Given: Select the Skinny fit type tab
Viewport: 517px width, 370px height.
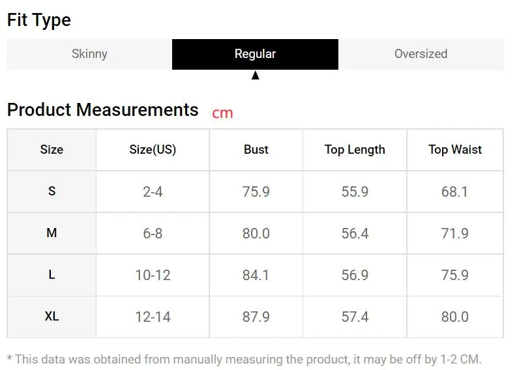Looking at the screenshot, I should (89, 54).
